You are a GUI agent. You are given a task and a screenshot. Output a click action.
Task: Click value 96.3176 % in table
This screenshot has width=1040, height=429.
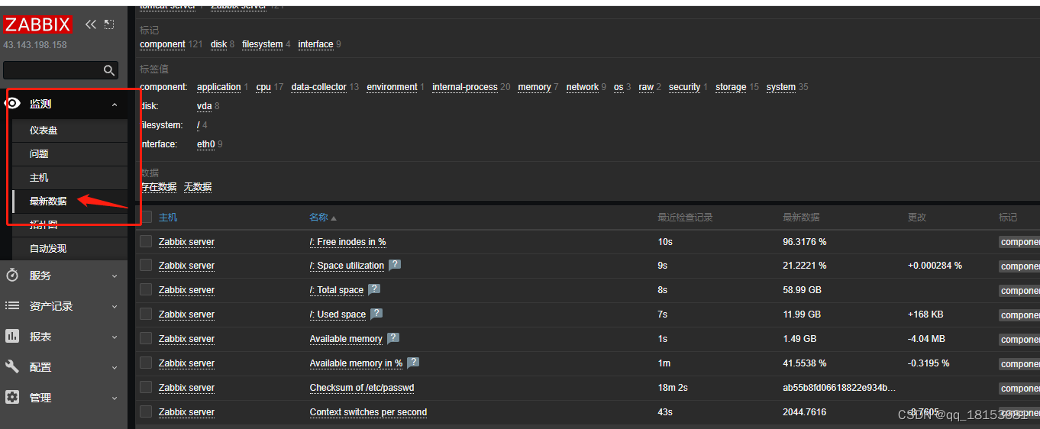[805, 242]
